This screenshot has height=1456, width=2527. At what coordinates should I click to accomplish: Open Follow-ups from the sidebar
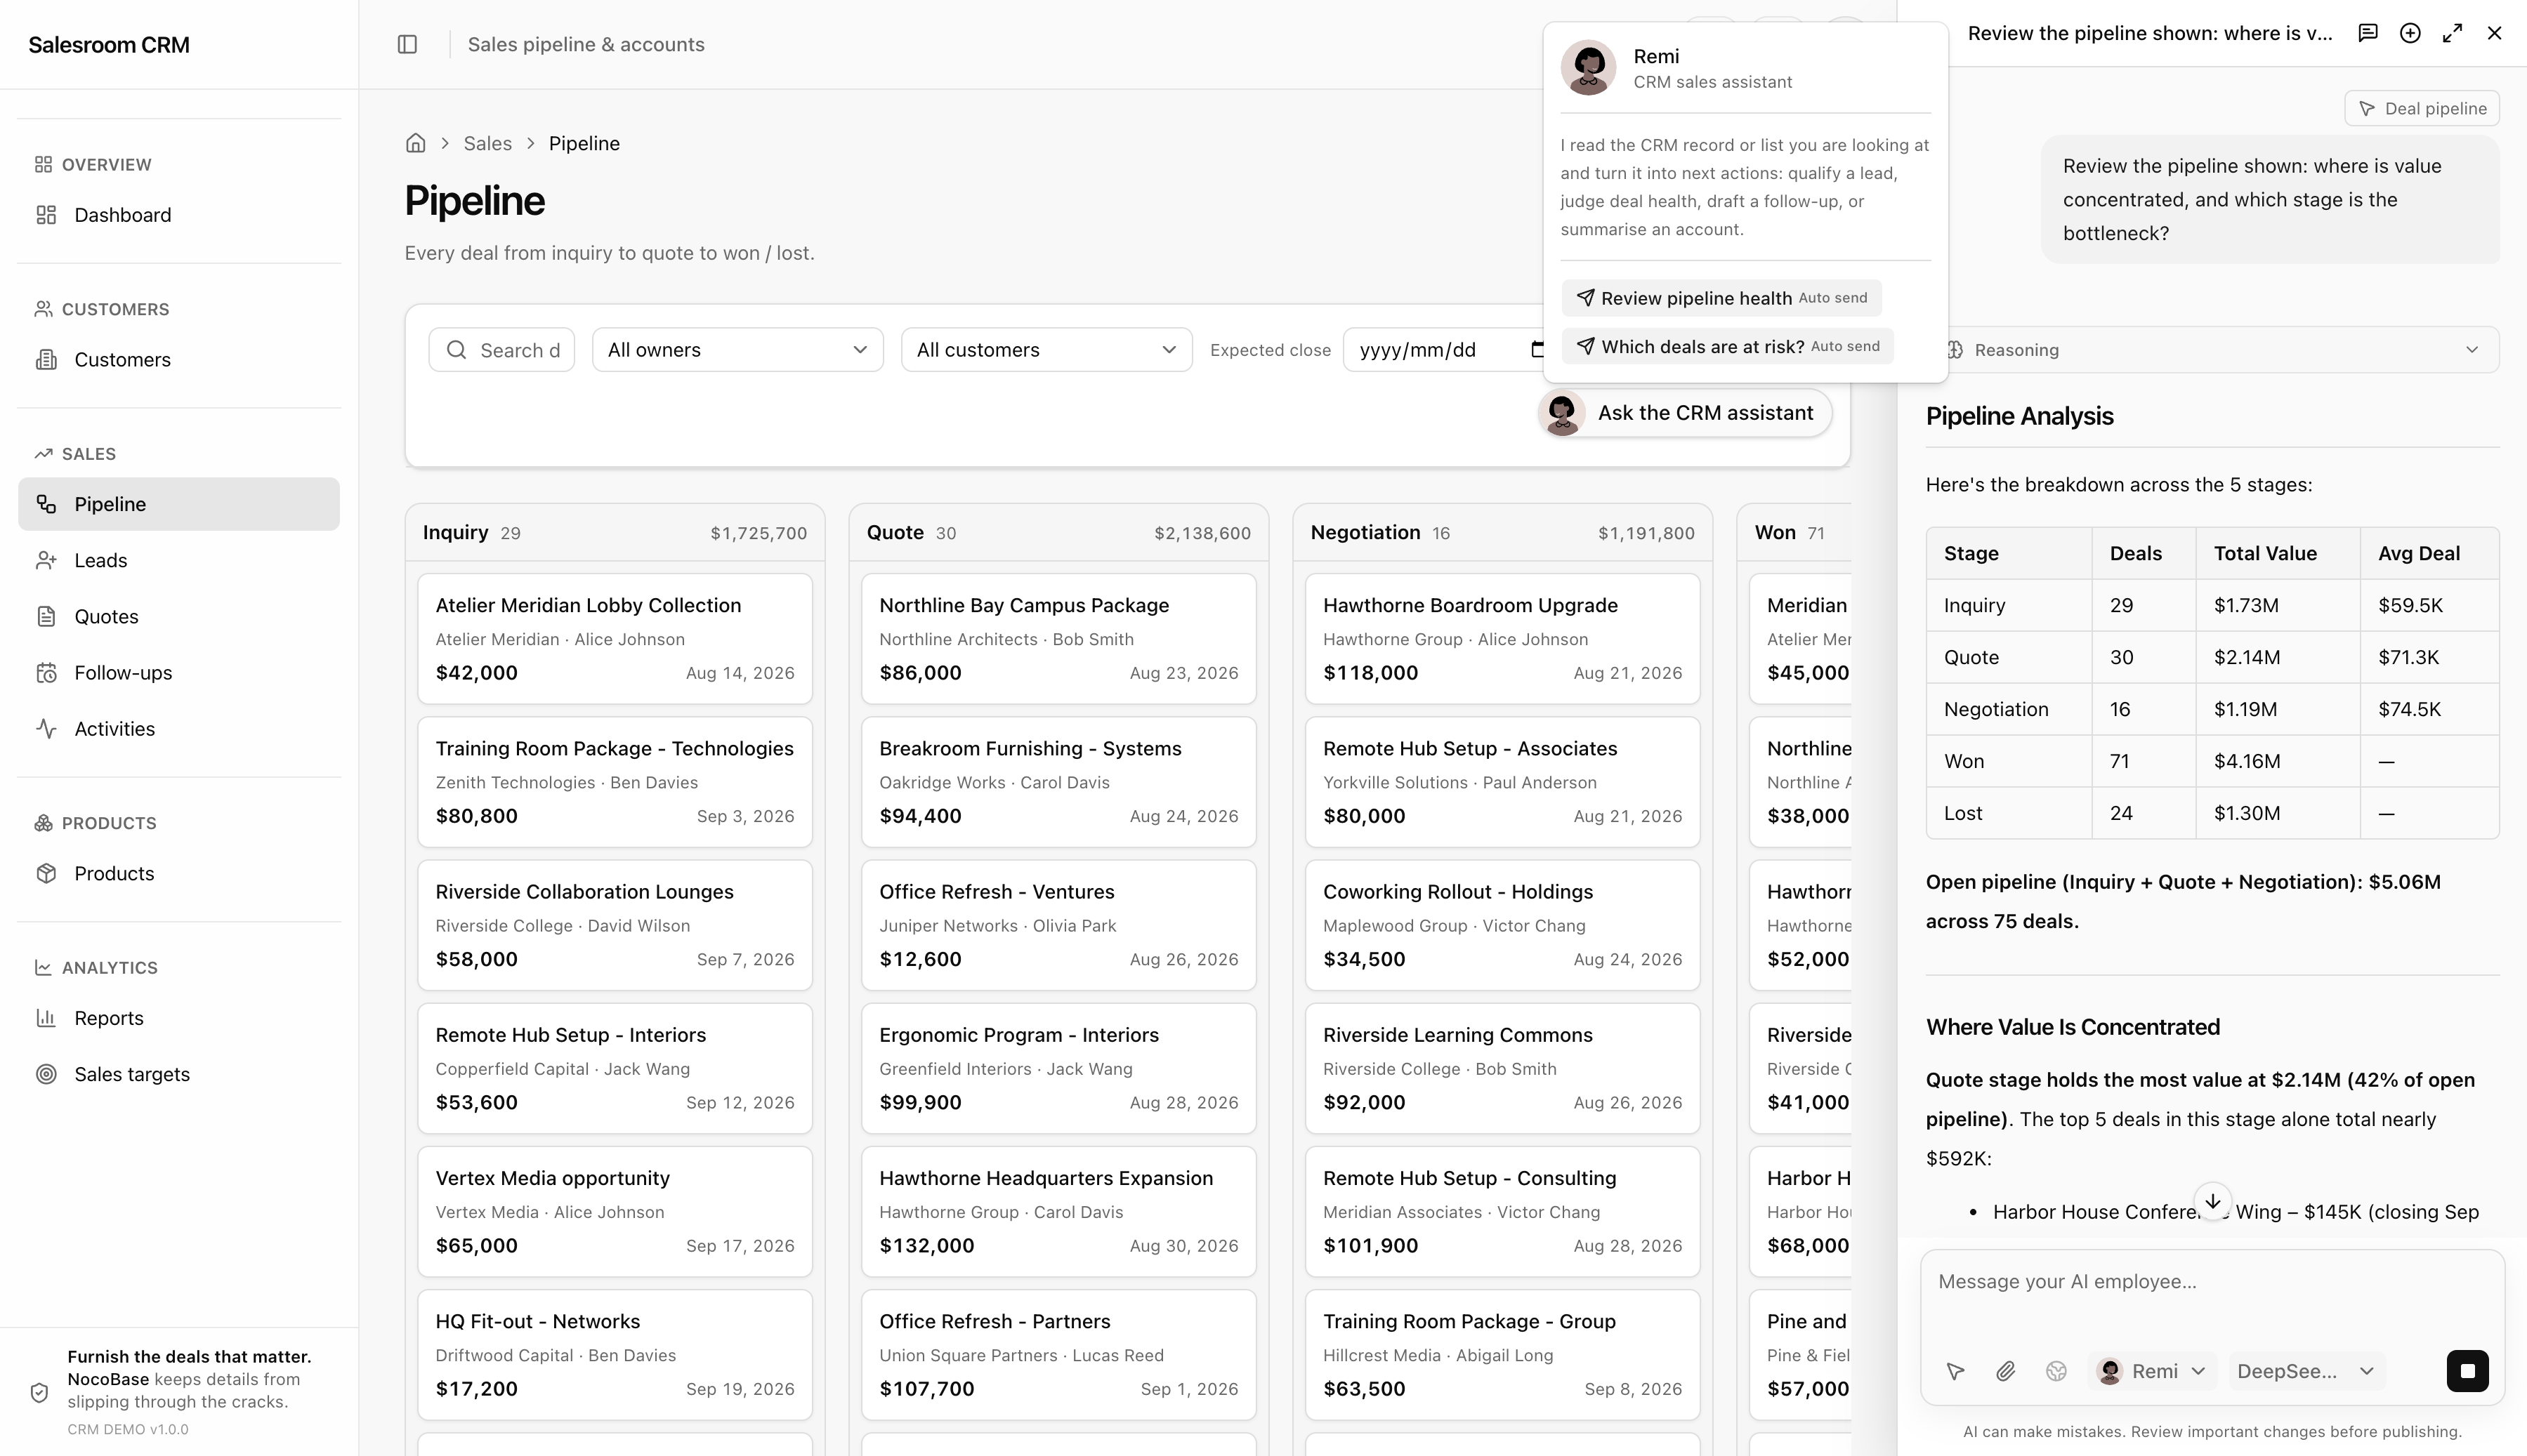(x=179, y=673)
